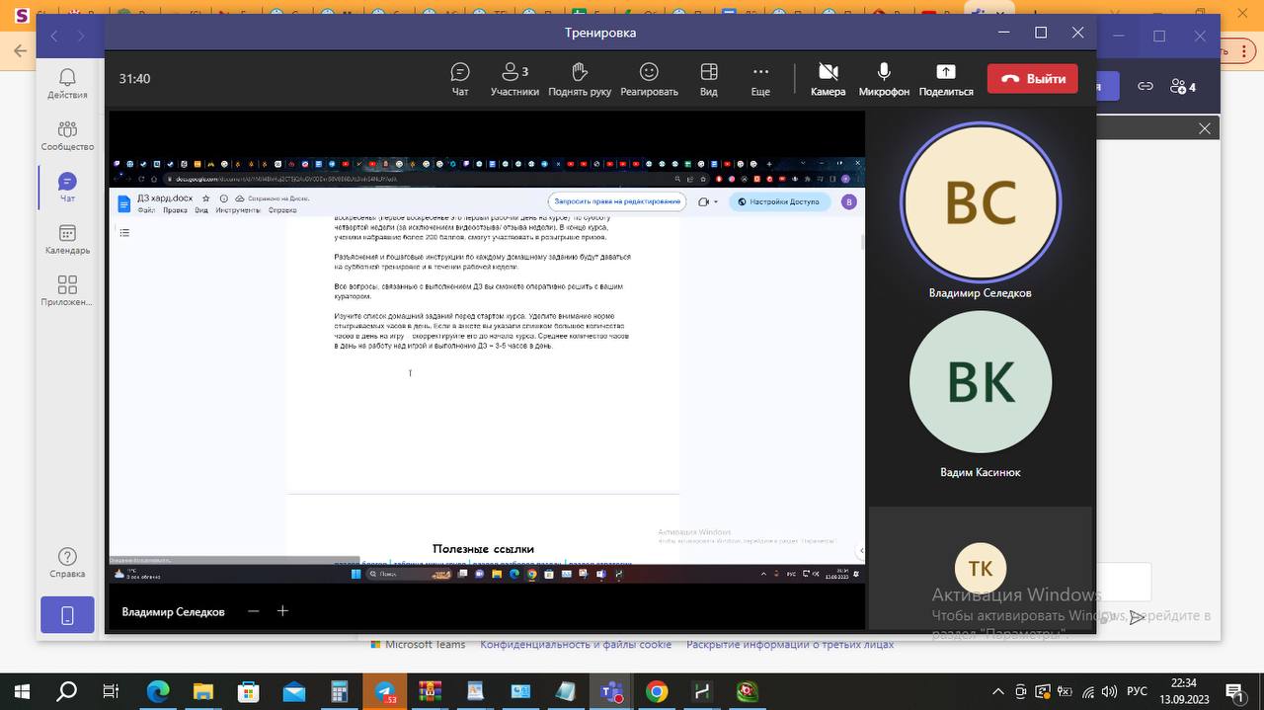
Task: Zoom in shared content with plus
Action: [282, 611]
